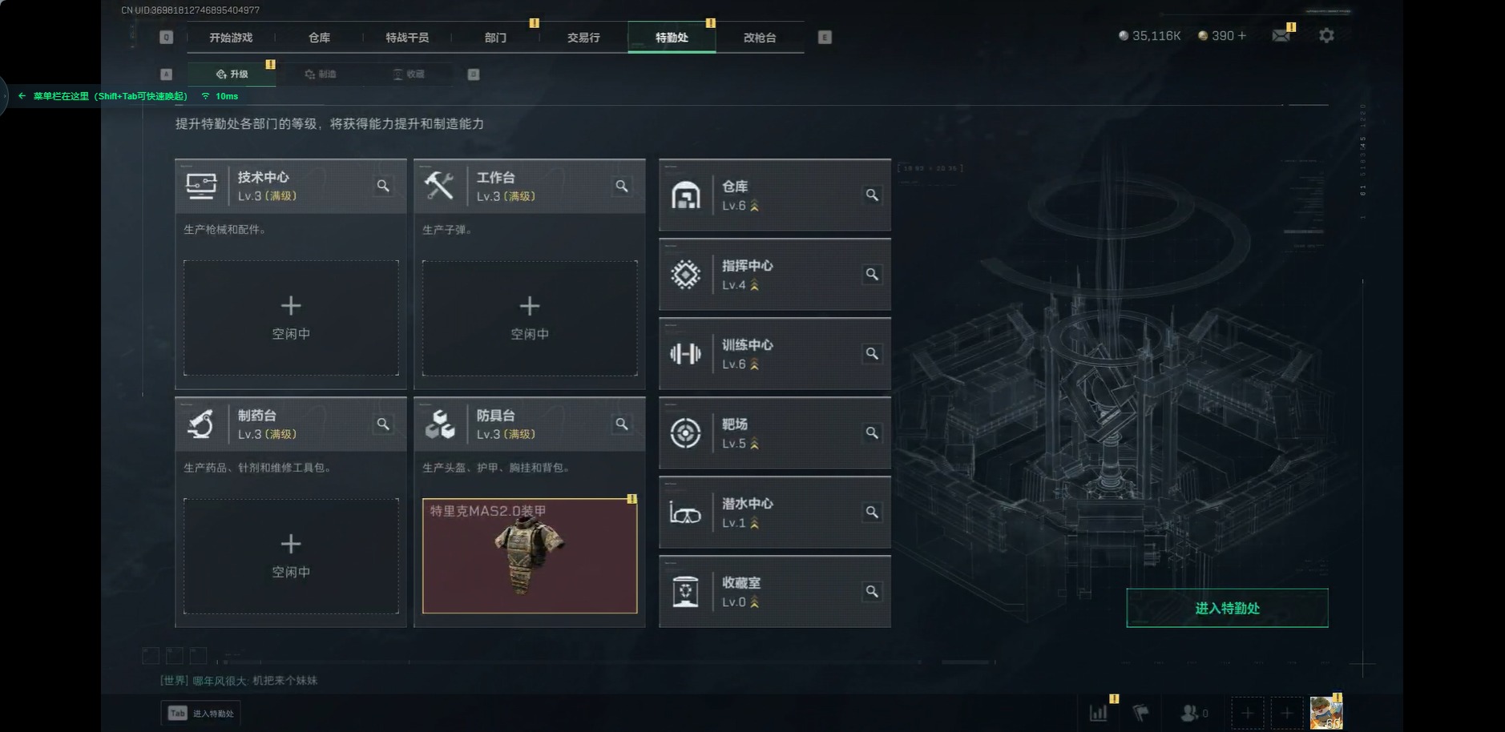Click the magnifier on 仓库 facility row
The image size is (1505, 732).
click(x=872, y=195)
